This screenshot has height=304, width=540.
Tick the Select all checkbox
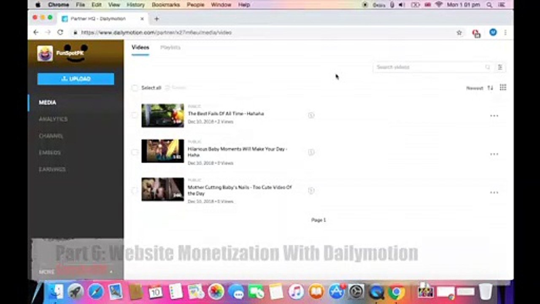tap(135, 88)
